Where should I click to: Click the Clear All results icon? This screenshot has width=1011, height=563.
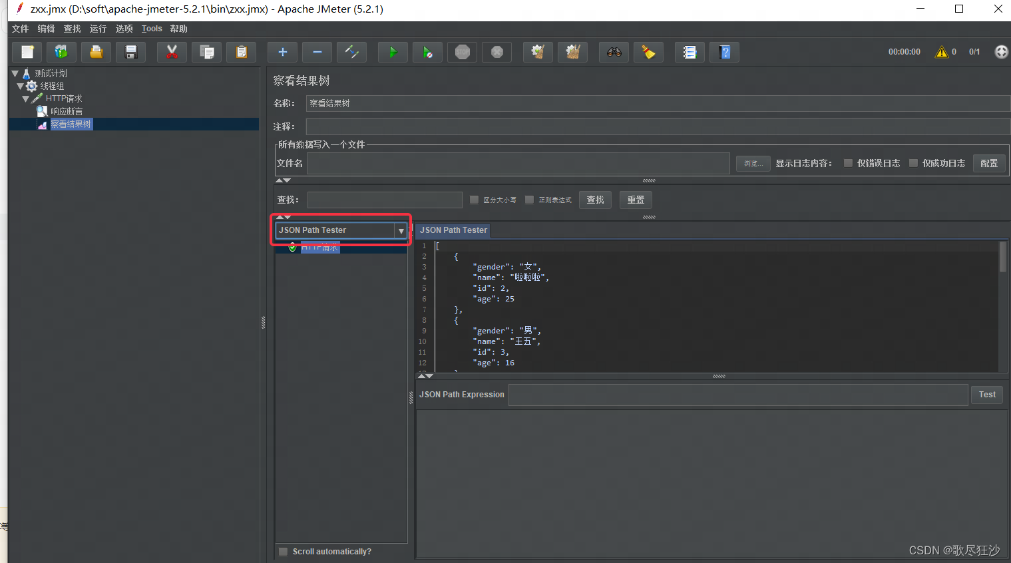click(573, 52)
